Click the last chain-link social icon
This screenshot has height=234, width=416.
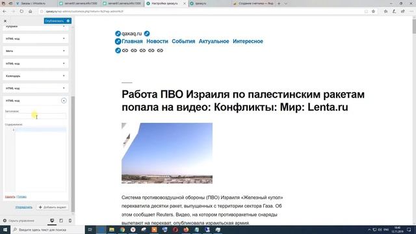pyautogui.click(x=160, y=51)
